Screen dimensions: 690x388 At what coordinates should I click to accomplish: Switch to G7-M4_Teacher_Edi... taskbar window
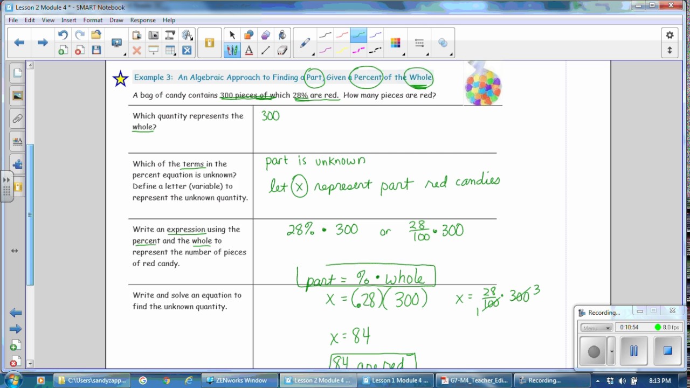click(x=474, y=380)
